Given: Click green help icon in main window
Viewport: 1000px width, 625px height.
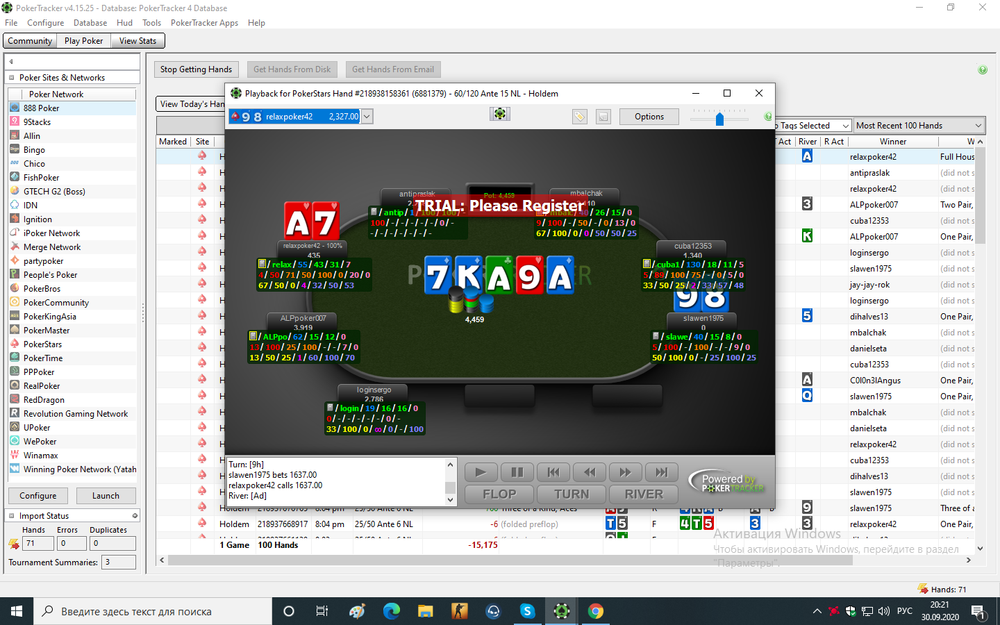Looking at the screenshot, I should tap(983, 69).
